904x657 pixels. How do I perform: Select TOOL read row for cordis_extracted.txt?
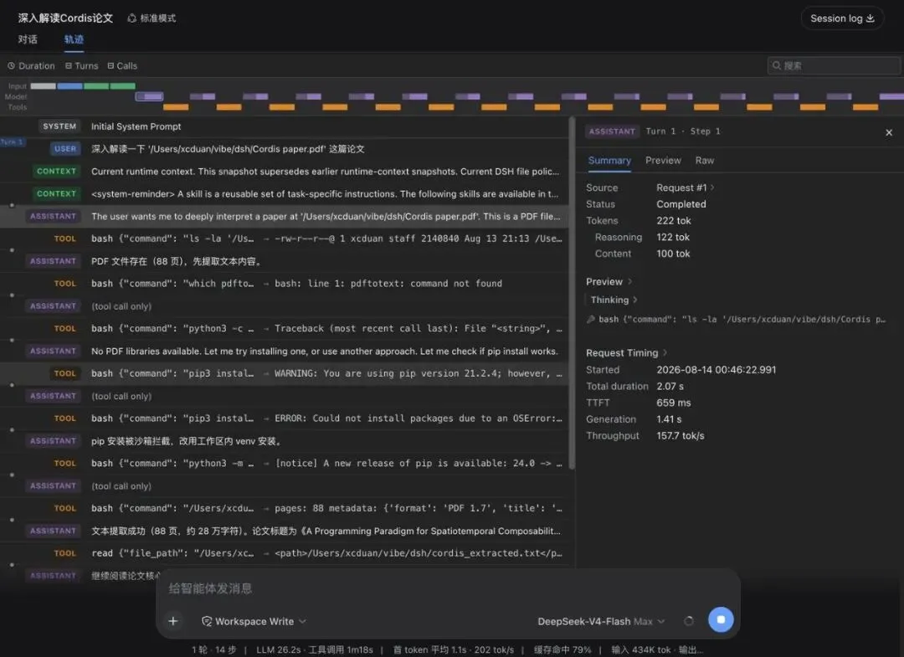pos(285,553)
